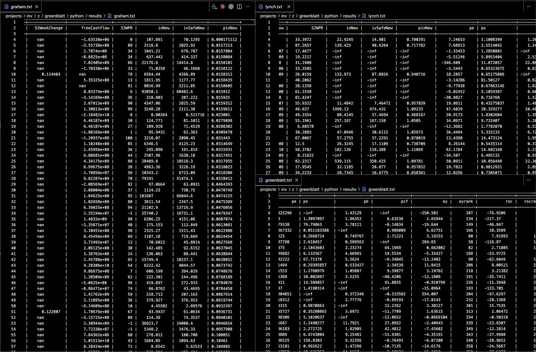536x352 pixels.
Task: Open 'python' breadcrumb in lynch.txt pane
Action: click(331, 16)
